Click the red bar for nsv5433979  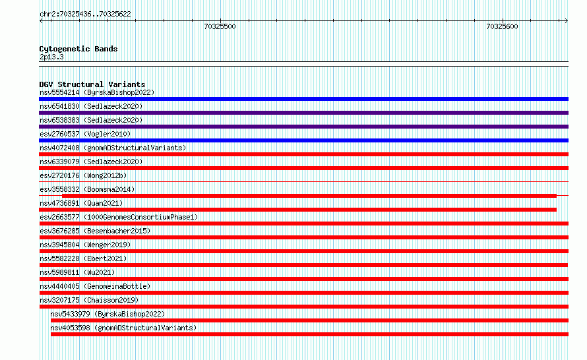click(x=309, y=320)
